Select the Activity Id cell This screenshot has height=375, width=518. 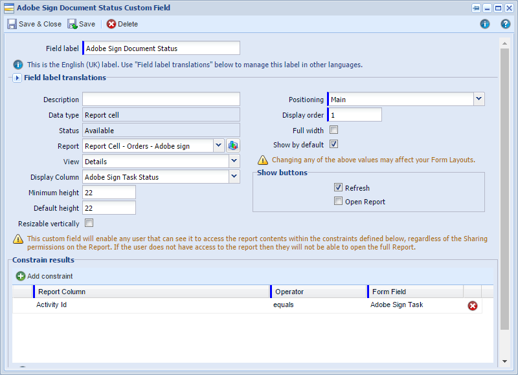click(x=152, y=305)
